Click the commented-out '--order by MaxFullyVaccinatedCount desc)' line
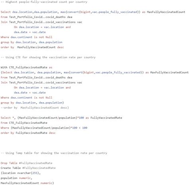Screen dimensions: 189x186 [35, 108]
